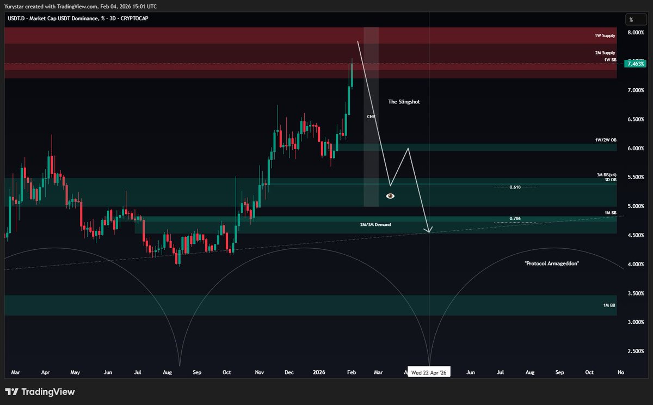Viewport: 653px width, 405px height.
Task: Click the Nov label on time axis
Action: 259,373
